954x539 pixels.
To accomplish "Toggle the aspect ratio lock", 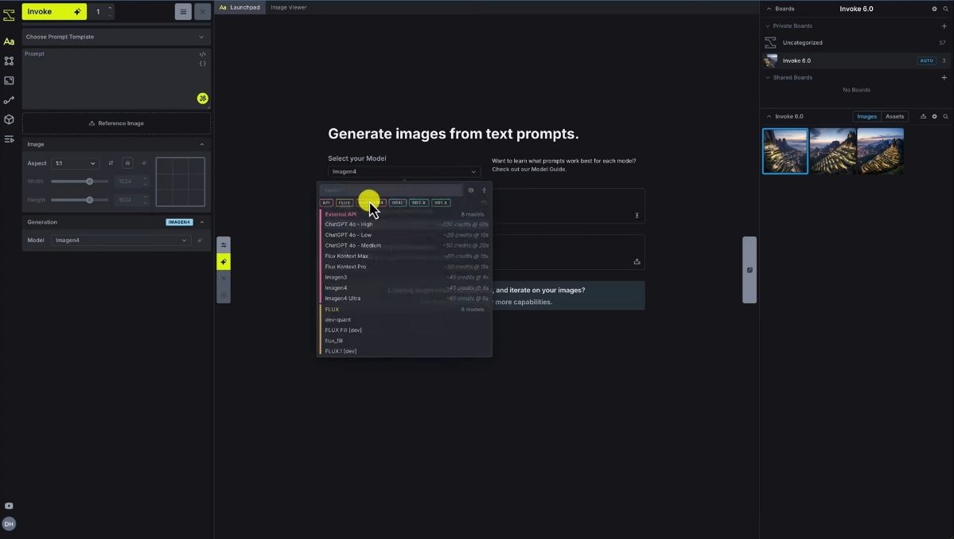I will point(127,163).
